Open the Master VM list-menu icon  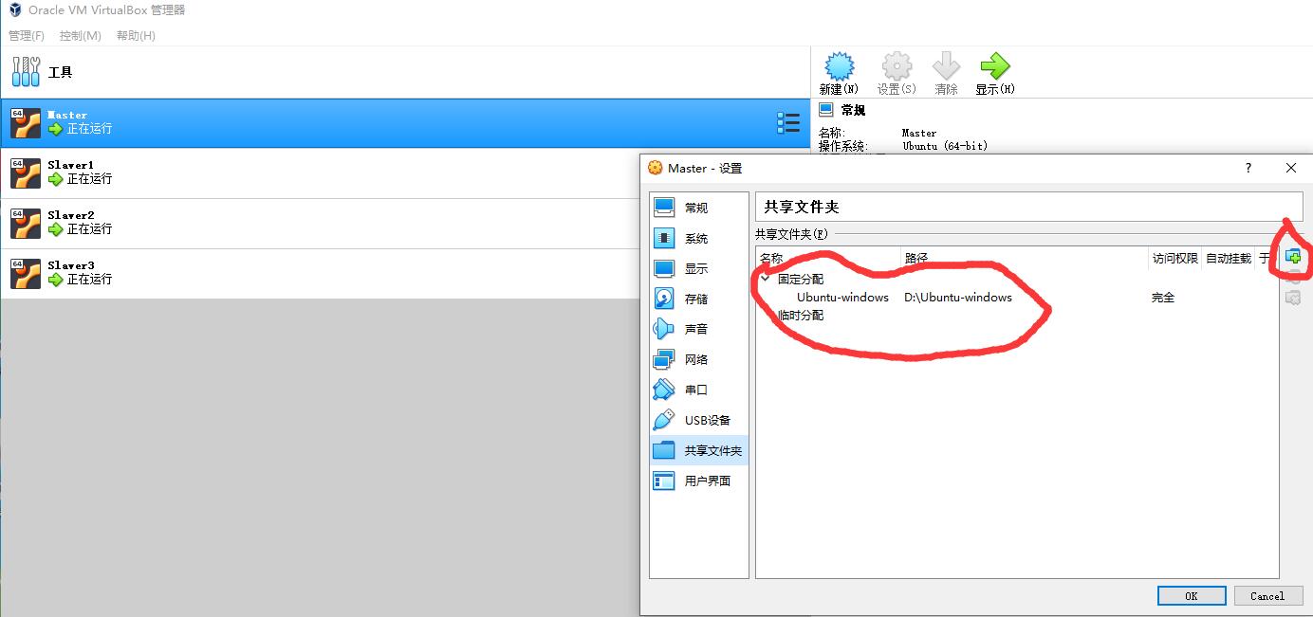(x=787, y=122)
